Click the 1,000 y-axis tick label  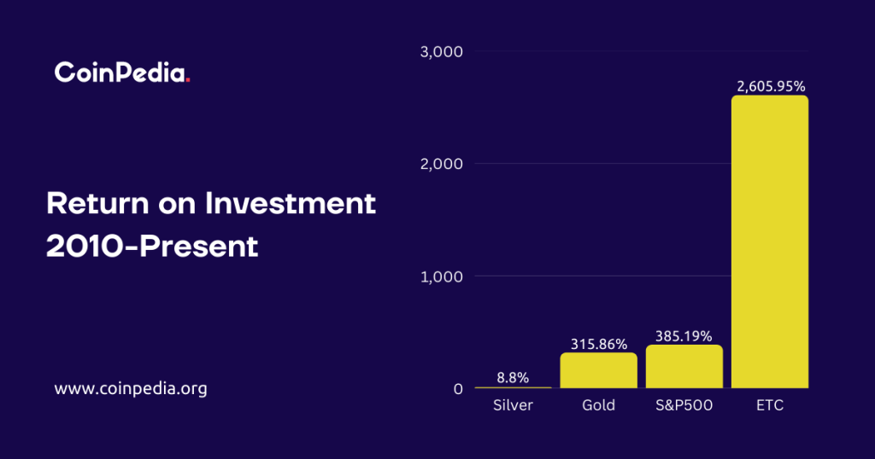442,276
